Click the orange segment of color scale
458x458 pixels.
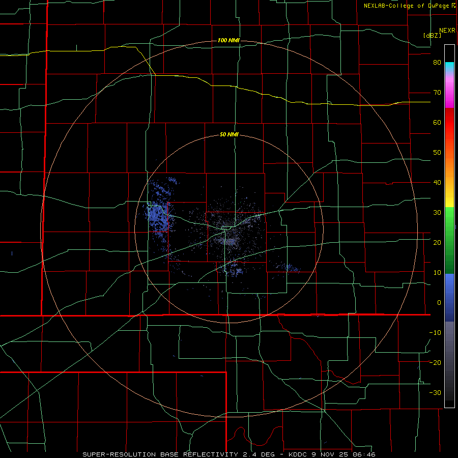point(449,163)
